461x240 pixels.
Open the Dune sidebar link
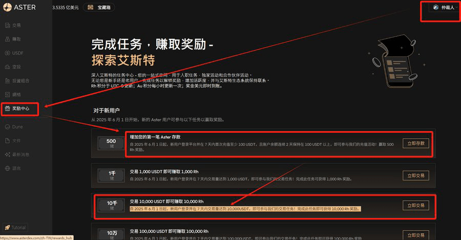[x=14, y=126]
